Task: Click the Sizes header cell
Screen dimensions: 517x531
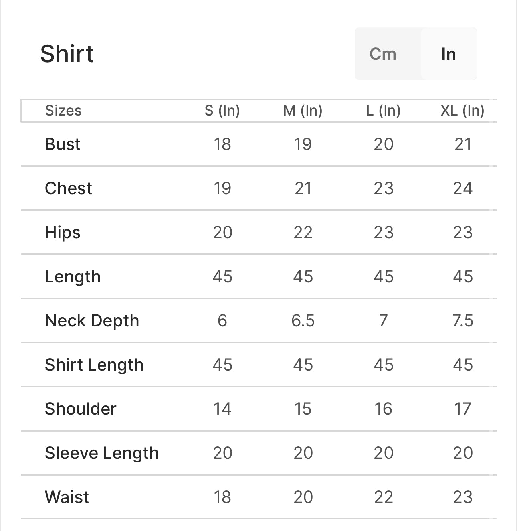Action: click(63, 111)
